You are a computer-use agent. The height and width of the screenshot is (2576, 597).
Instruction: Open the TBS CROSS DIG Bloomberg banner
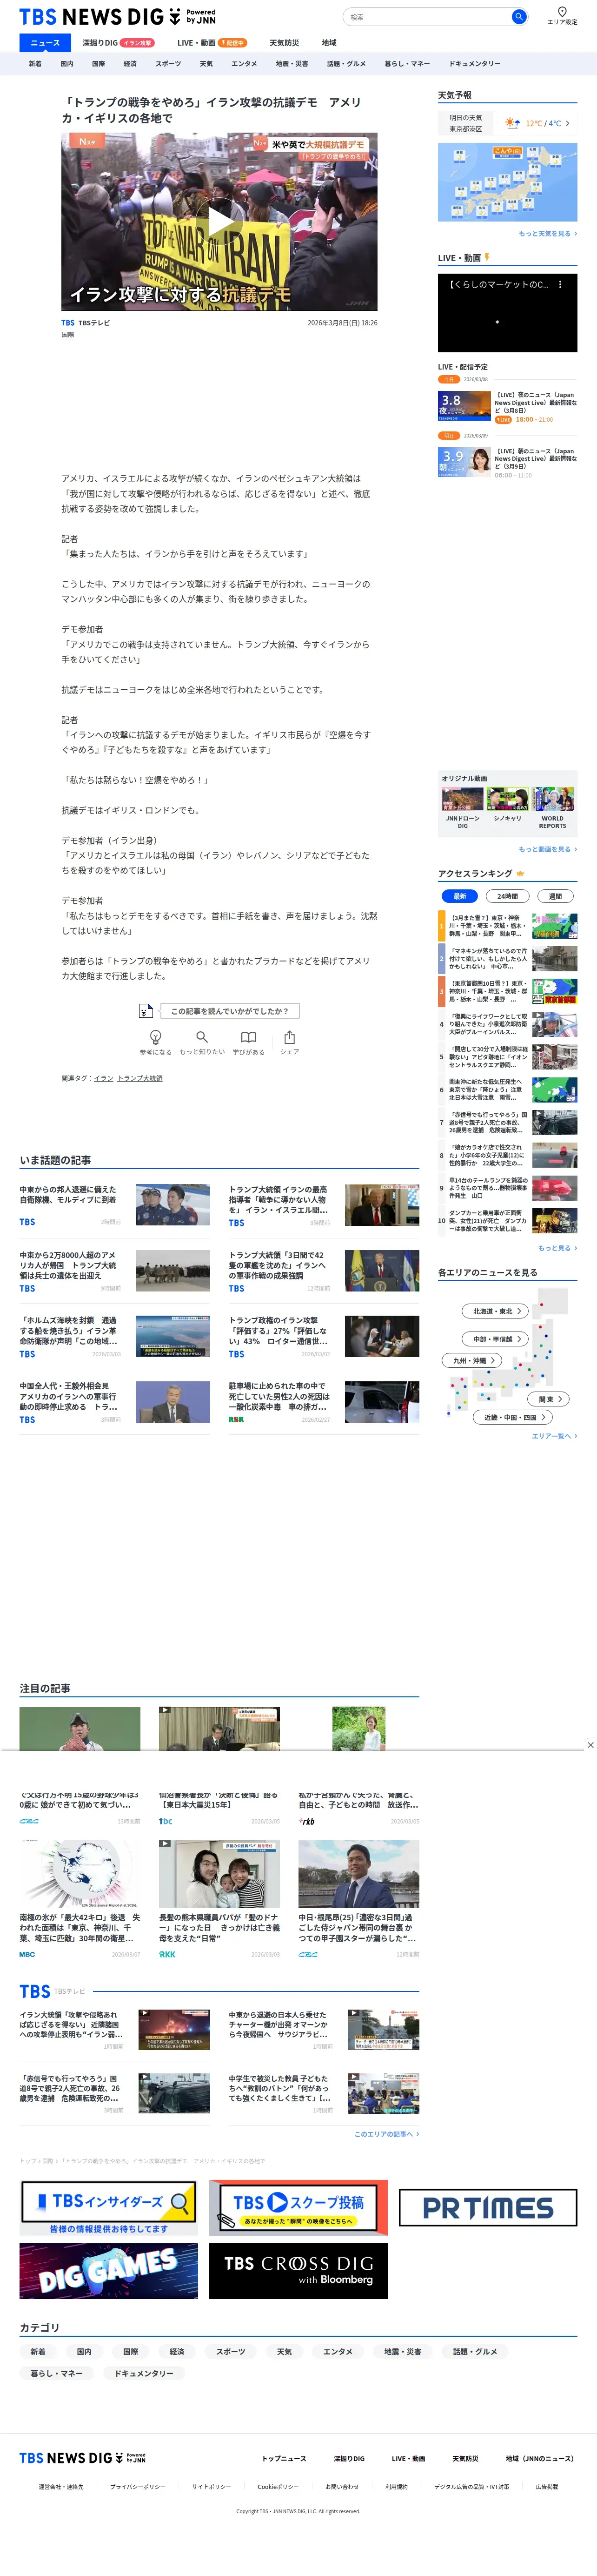pos(298,2270)
